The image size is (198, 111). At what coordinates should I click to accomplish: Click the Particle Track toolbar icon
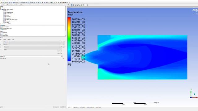(27, 3)
